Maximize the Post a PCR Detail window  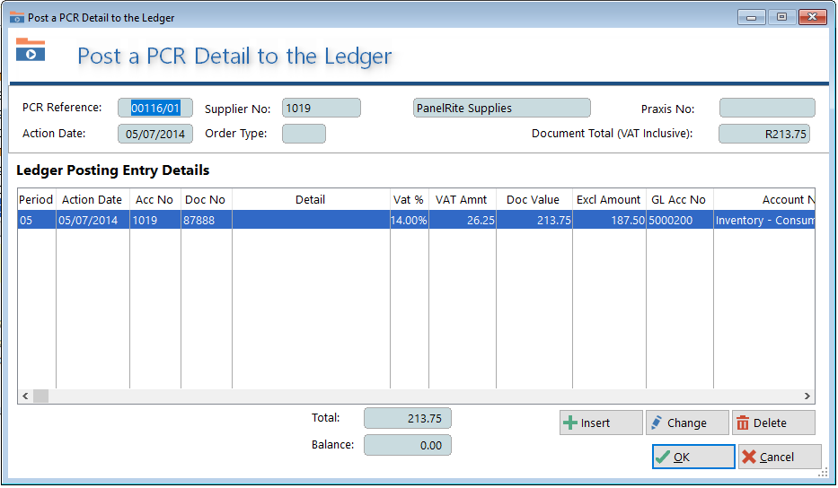(x=781, y=17)
